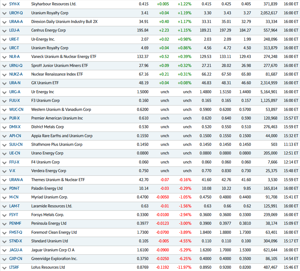
Task: Expand the FFU-X row chevron
Action: tap(4, 162)
